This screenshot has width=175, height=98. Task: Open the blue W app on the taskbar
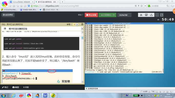pos(45,95)
